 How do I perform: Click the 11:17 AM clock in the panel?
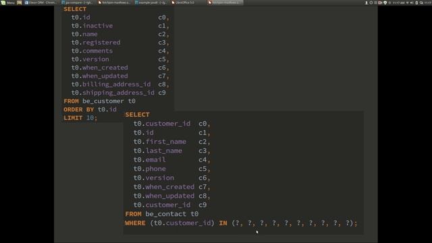398,3
